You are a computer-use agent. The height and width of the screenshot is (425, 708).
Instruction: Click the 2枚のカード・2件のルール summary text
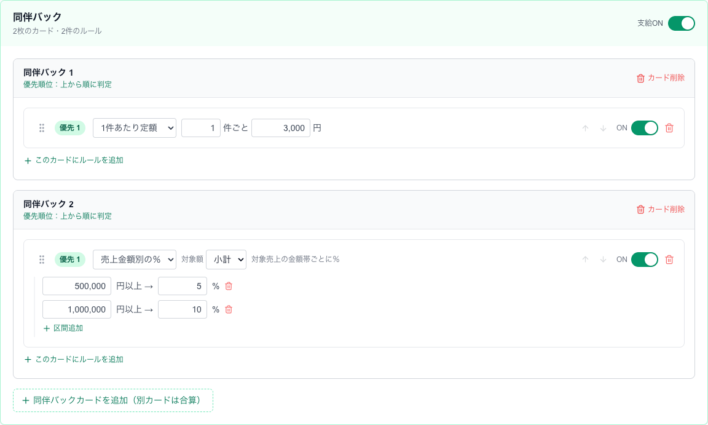point(57,31)
